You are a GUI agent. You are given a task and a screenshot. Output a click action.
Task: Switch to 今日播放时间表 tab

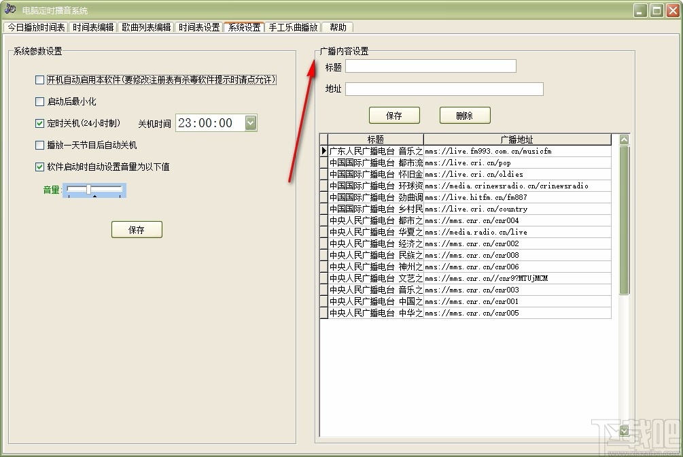coord(36,27)
